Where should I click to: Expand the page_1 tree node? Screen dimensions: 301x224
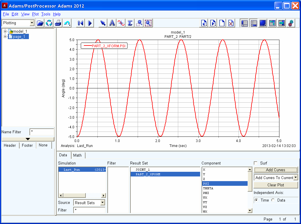5,36
